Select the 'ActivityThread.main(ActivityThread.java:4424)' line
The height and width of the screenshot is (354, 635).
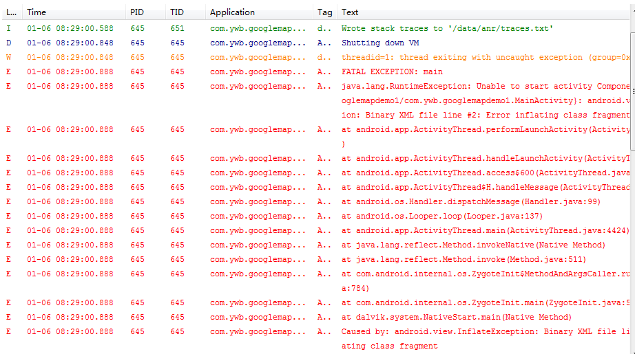pos(316,231)
